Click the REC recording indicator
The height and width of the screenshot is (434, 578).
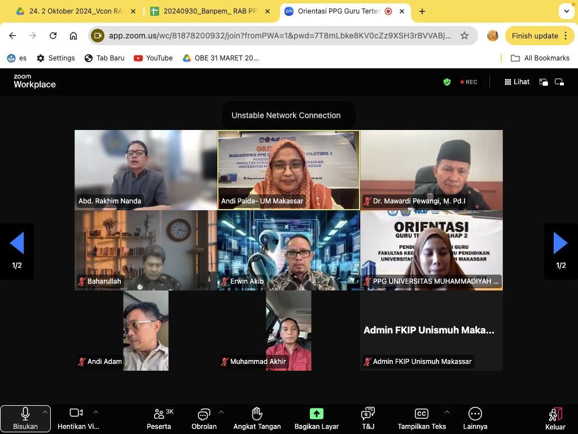tap(469, 82)
